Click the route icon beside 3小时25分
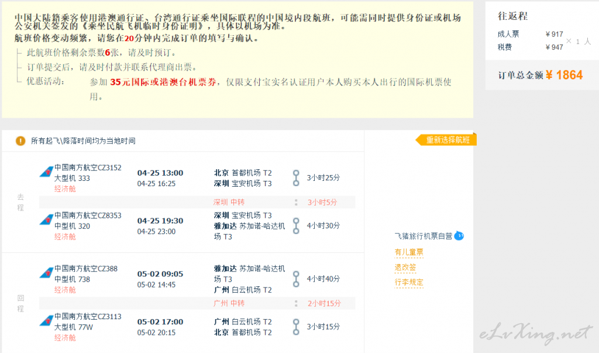The image size is (599, 353). coord(296,178)
